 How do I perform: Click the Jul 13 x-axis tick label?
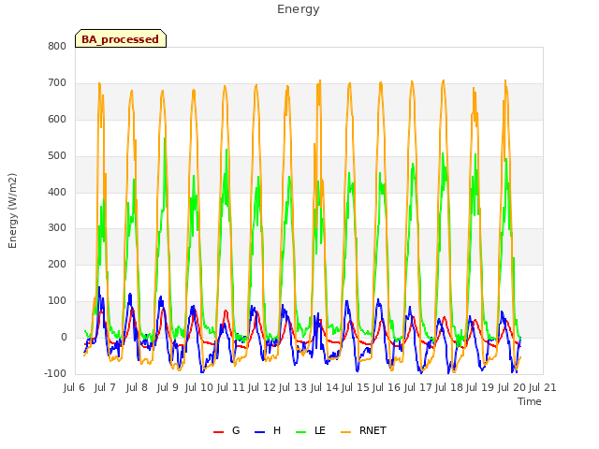[293, 388]
